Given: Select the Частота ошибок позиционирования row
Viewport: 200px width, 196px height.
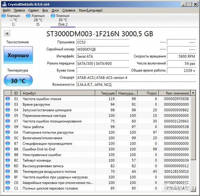Looking at the screenshot, I should [97, 121].
